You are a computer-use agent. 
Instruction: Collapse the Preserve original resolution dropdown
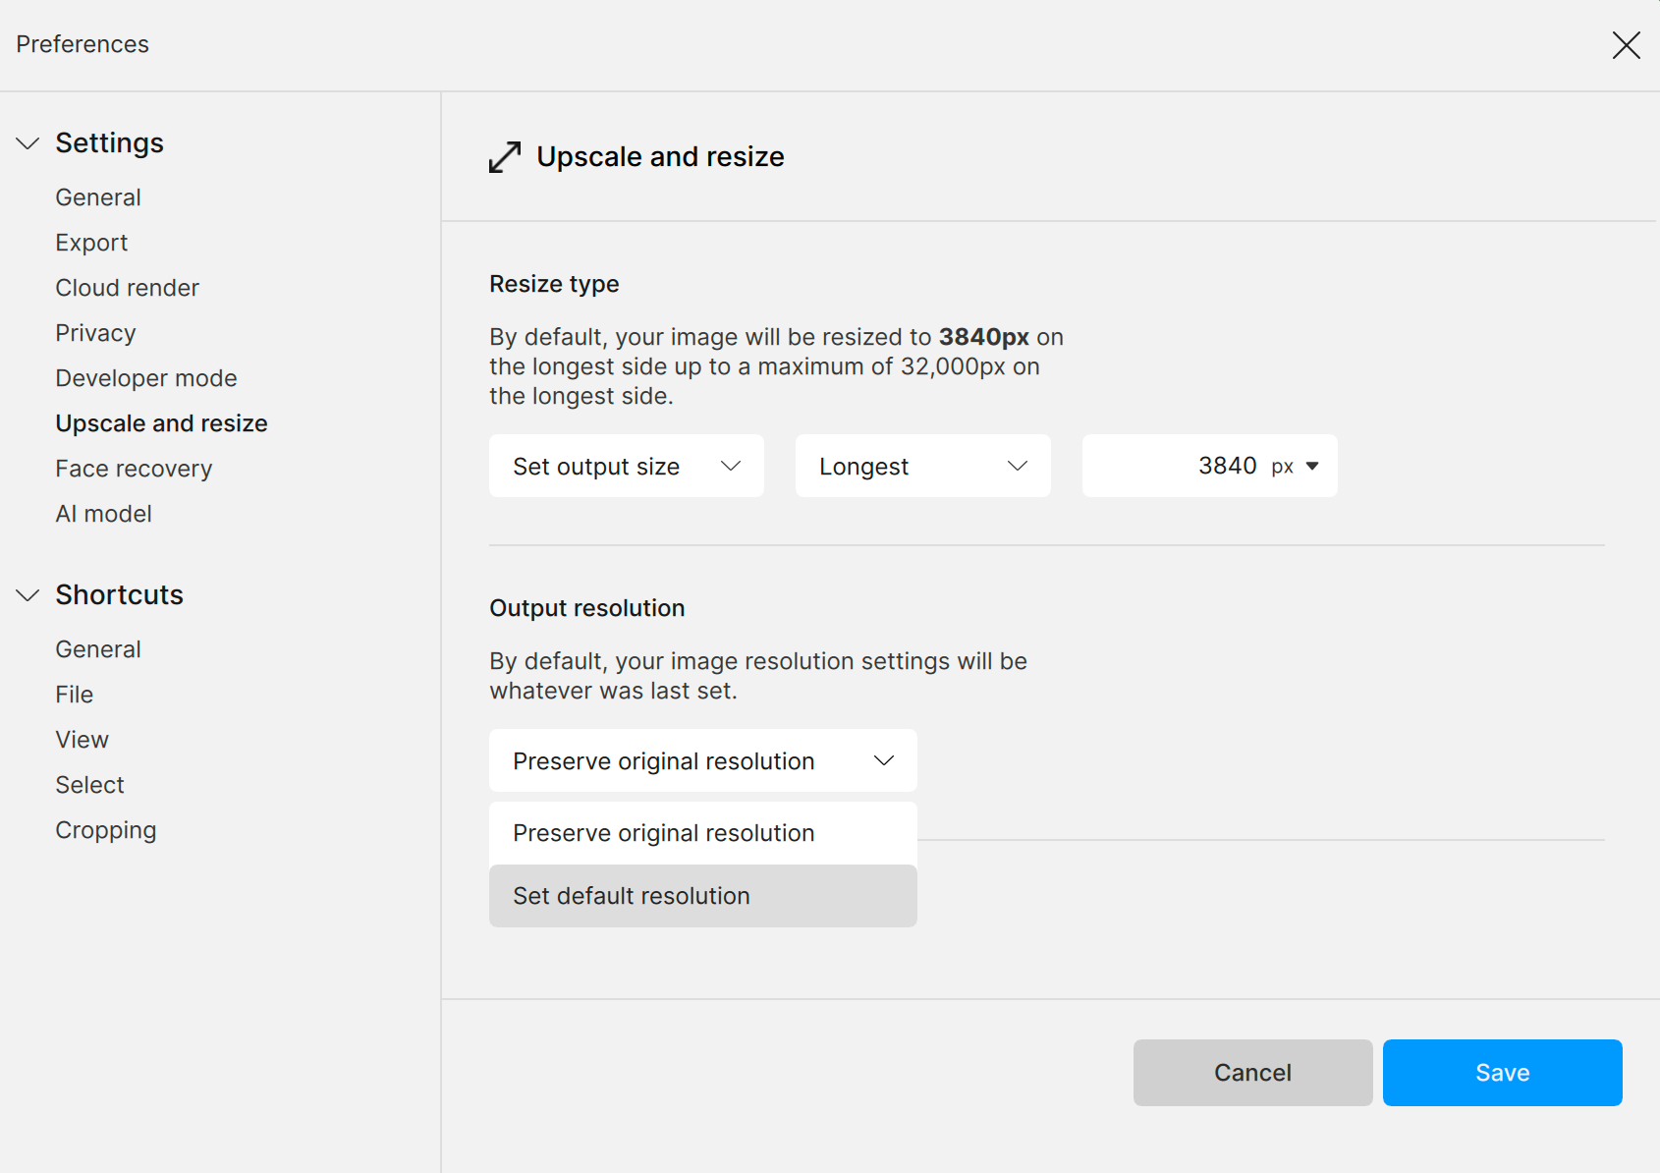click(x=703, y=760)
